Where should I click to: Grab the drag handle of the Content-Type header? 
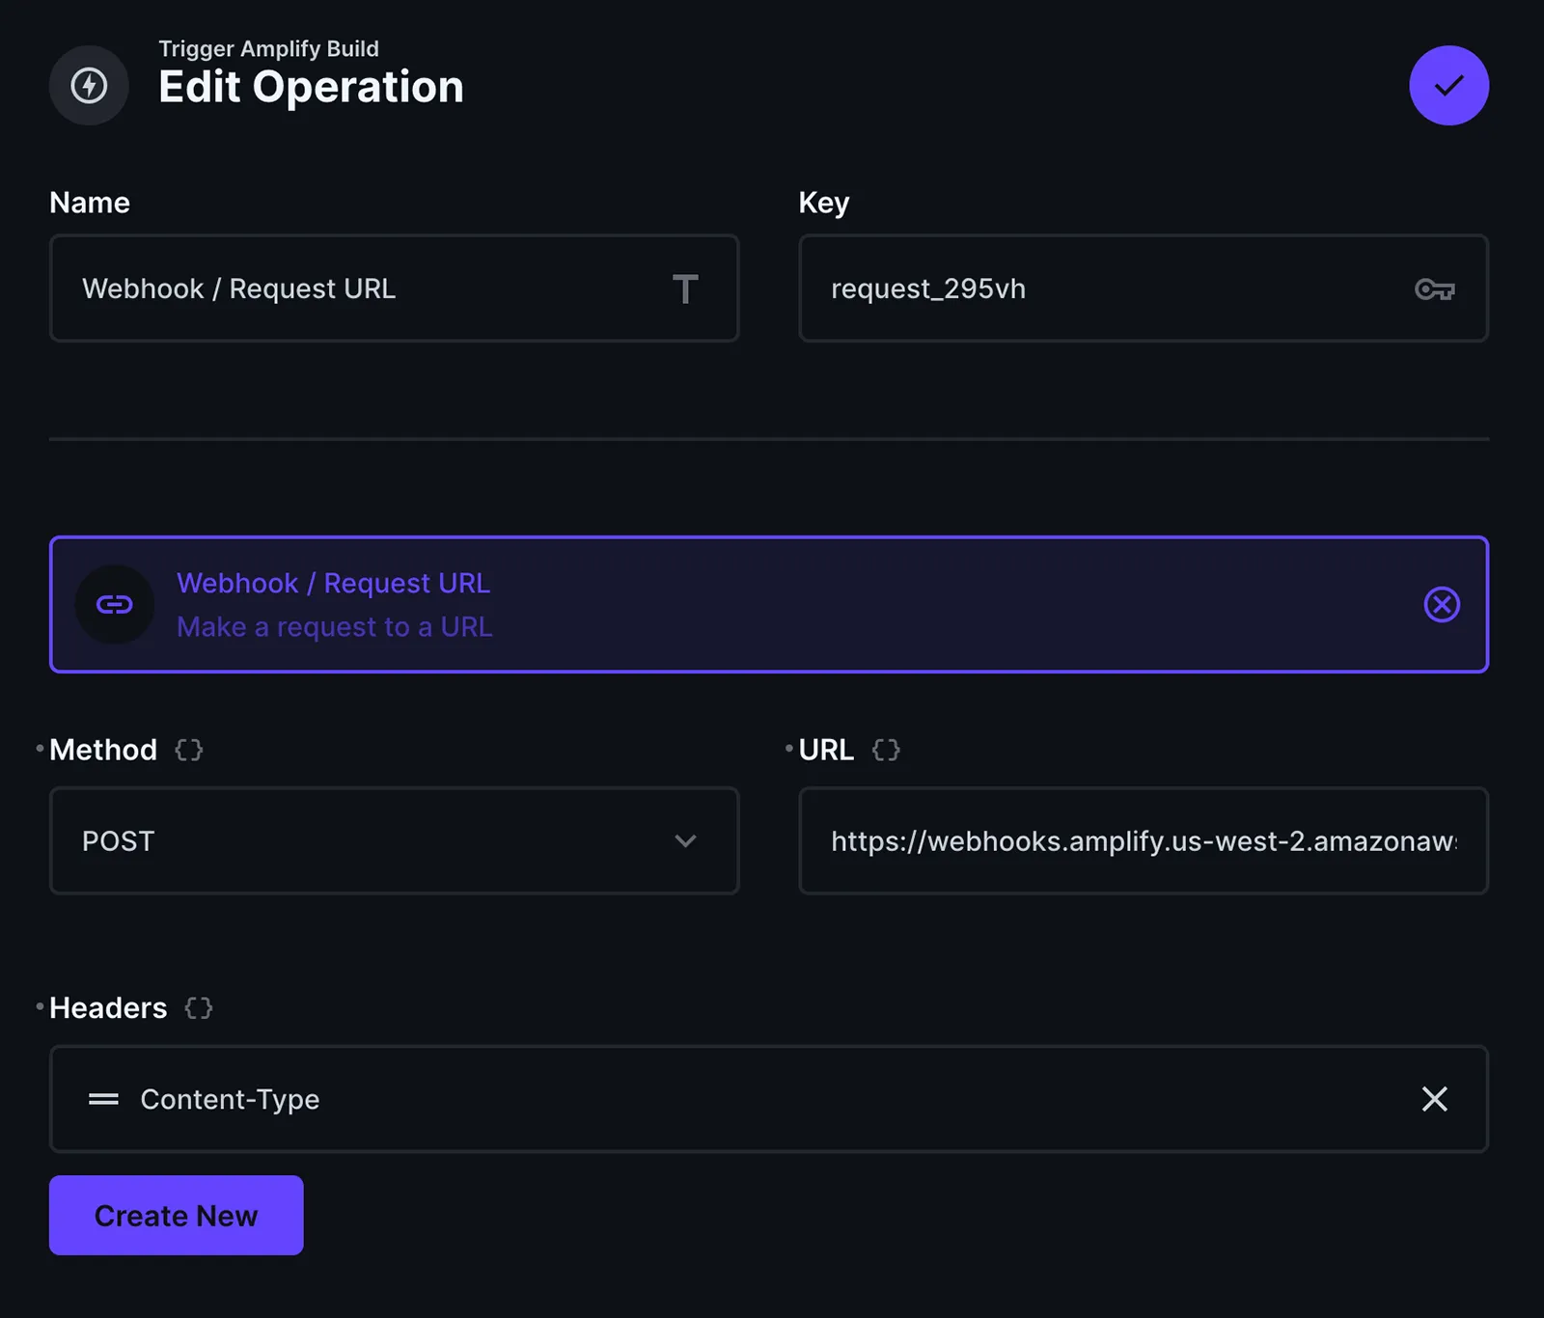click(x=103, y=1099)
